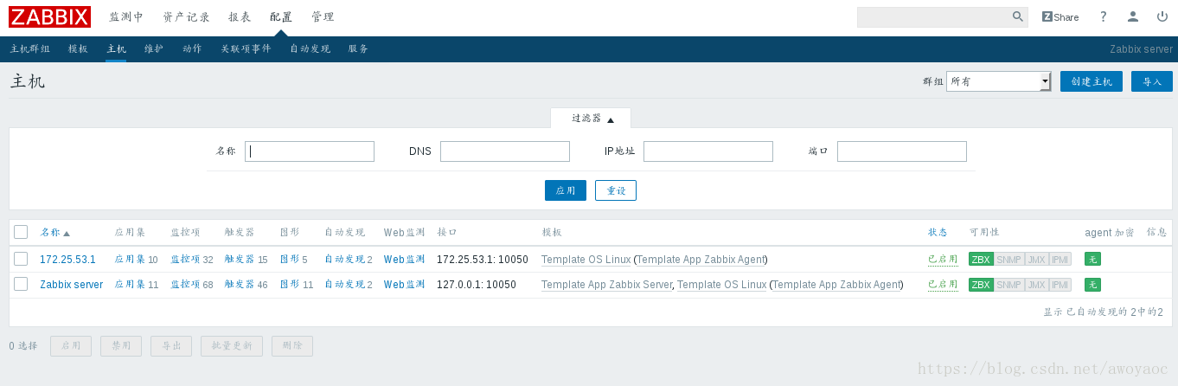Toggle 已启用 status for Zabbix server
Screen dimensions: 1178x386
[x=943, y=285]
